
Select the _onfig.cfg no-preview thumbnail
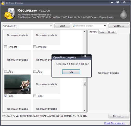(17, 37)
